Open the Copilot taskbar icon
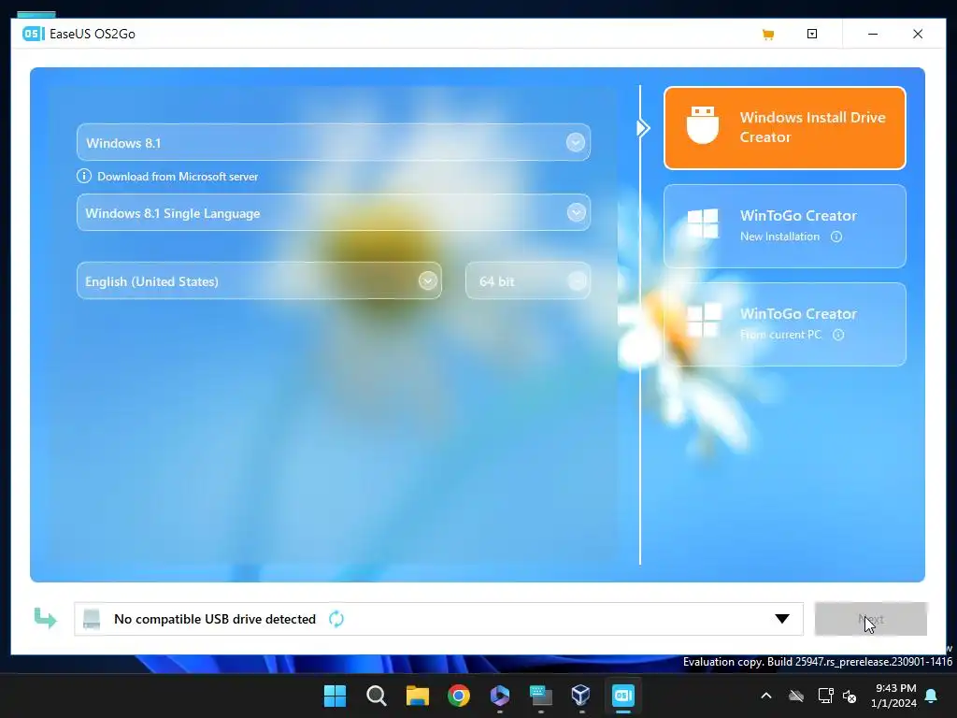 point(500,696)
